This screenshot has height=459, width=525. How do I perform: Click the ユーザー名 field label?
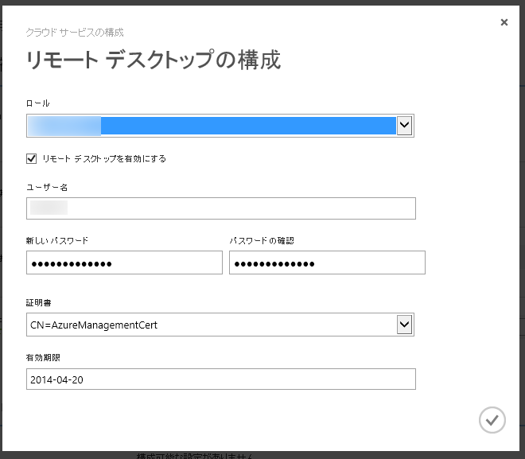pos(46,187)
